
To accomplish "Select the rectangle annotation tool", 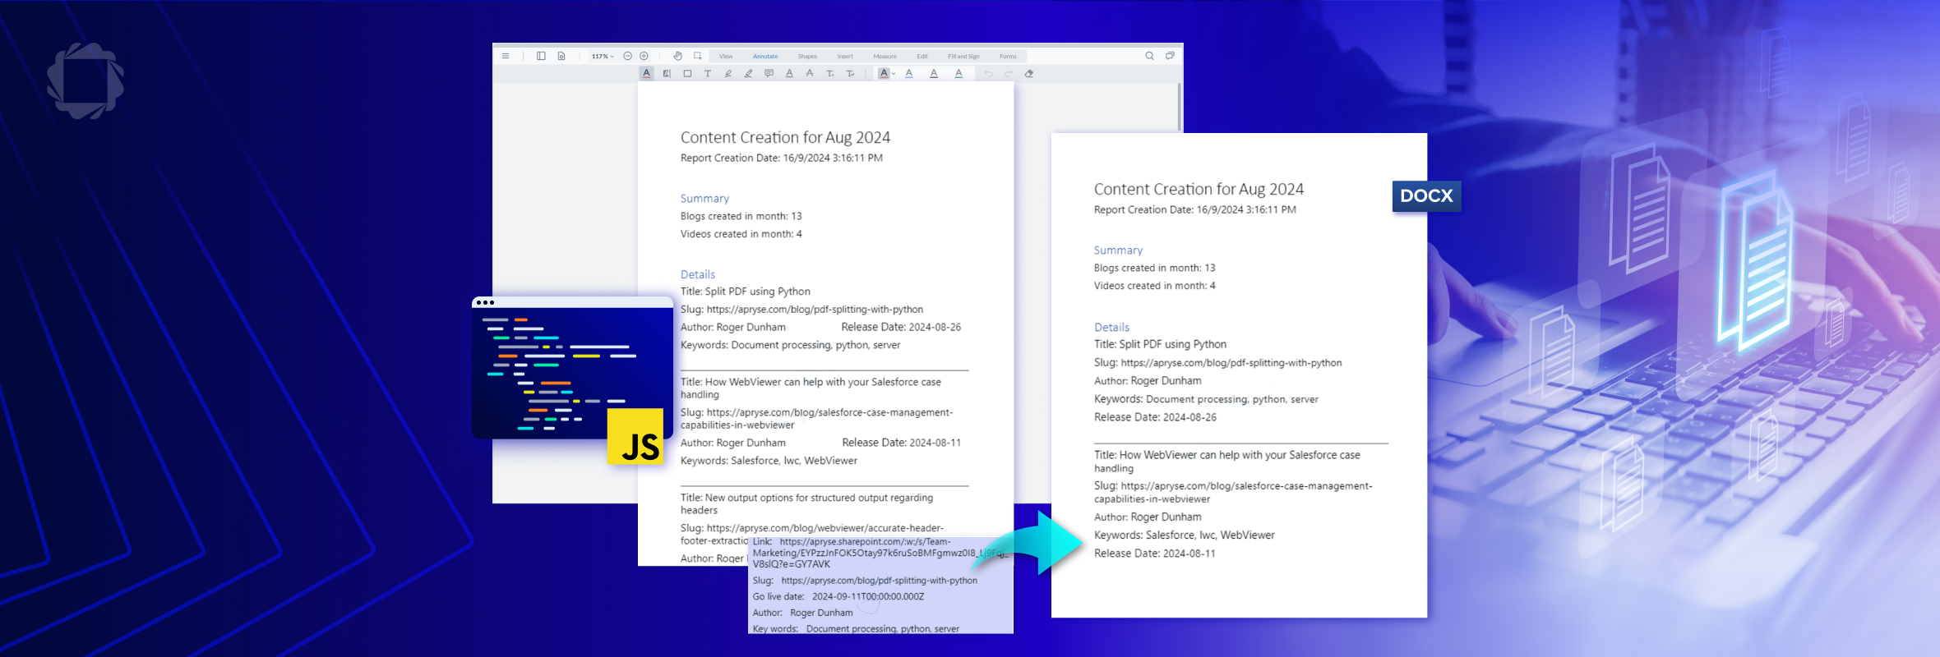I will click(687, 73).
